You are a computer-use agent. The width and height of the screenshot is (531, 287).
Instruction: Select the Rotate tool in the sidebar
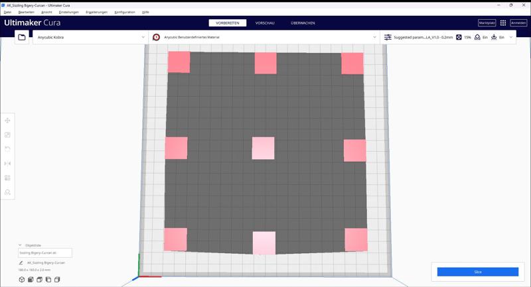point(7,148)
